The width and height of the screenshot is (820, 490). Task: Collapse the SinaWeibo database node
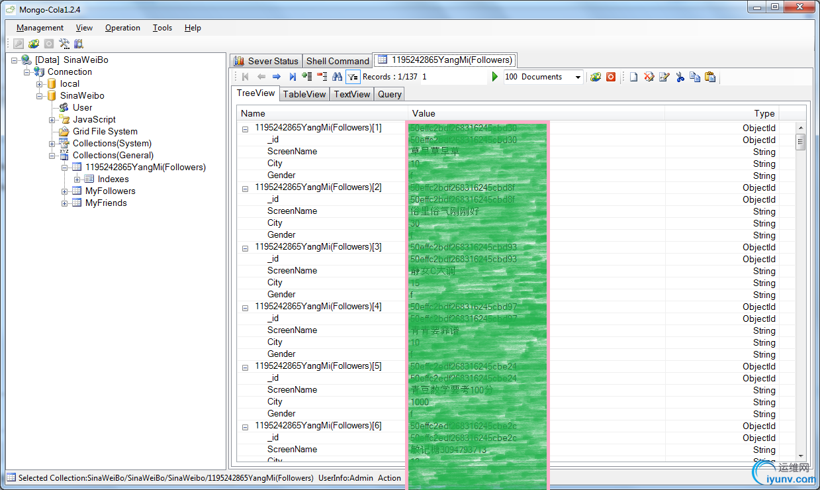click(40, 96)
